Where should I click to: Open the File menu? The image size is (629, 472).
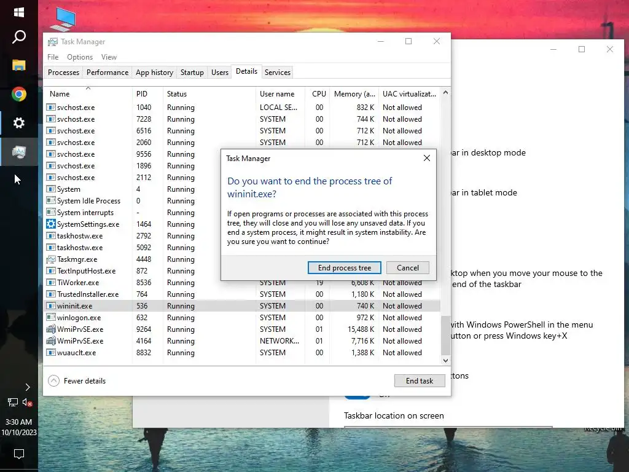[x=53, y=57]
